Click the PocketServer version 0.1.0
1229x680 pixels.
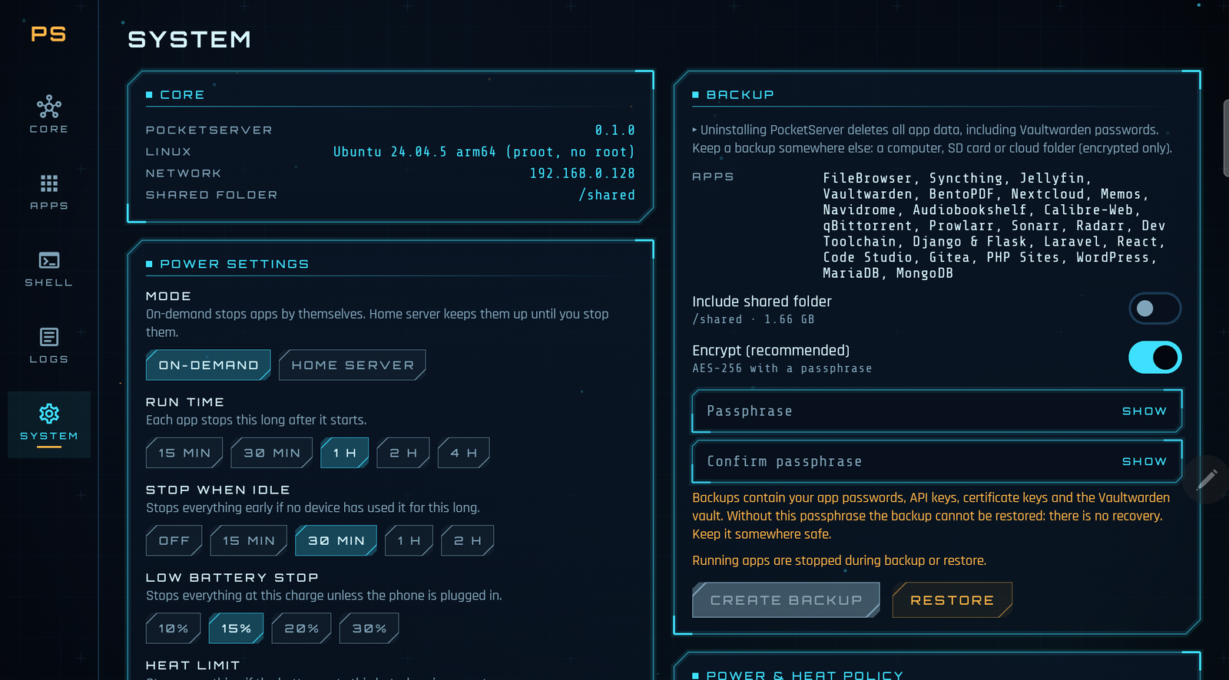(615, 130)
